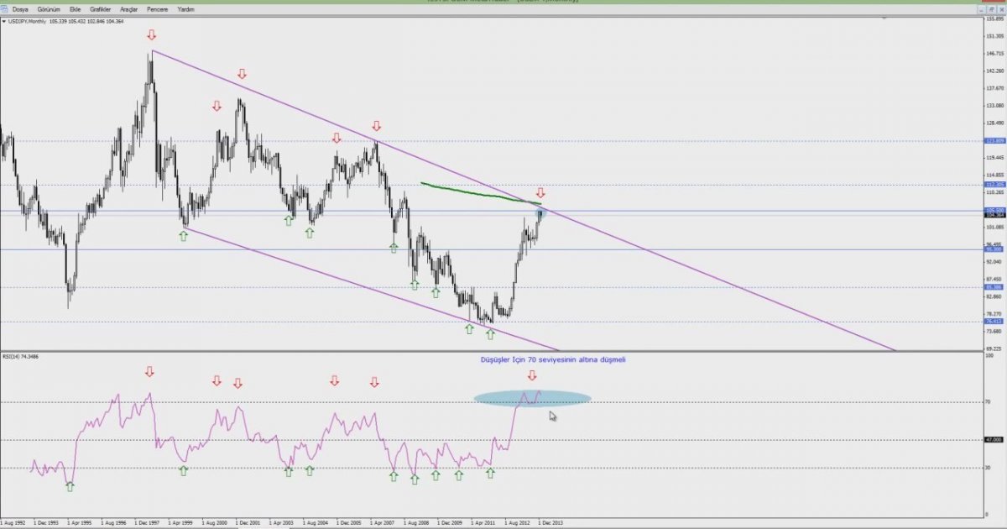Click the RSI(14) 74.3486 indicator label

coord(21,357)
